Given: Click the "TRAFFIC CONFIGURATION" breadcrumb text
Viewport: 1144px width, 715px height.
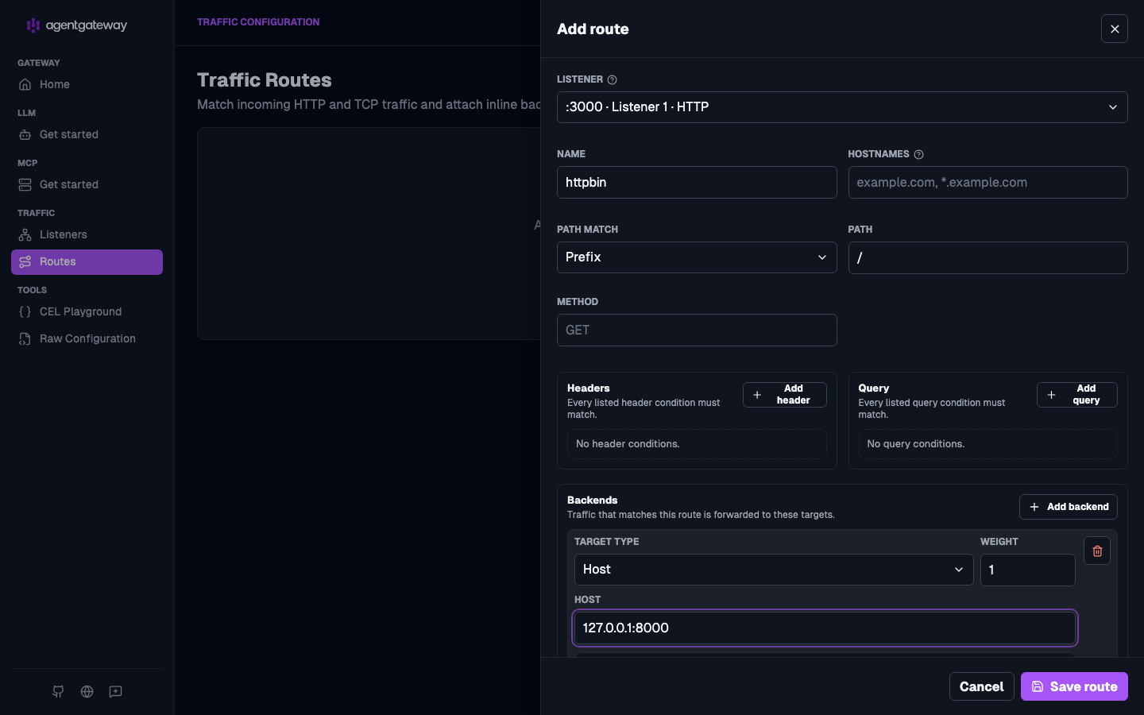Looking at the screenshot, I should pos(258,22).
